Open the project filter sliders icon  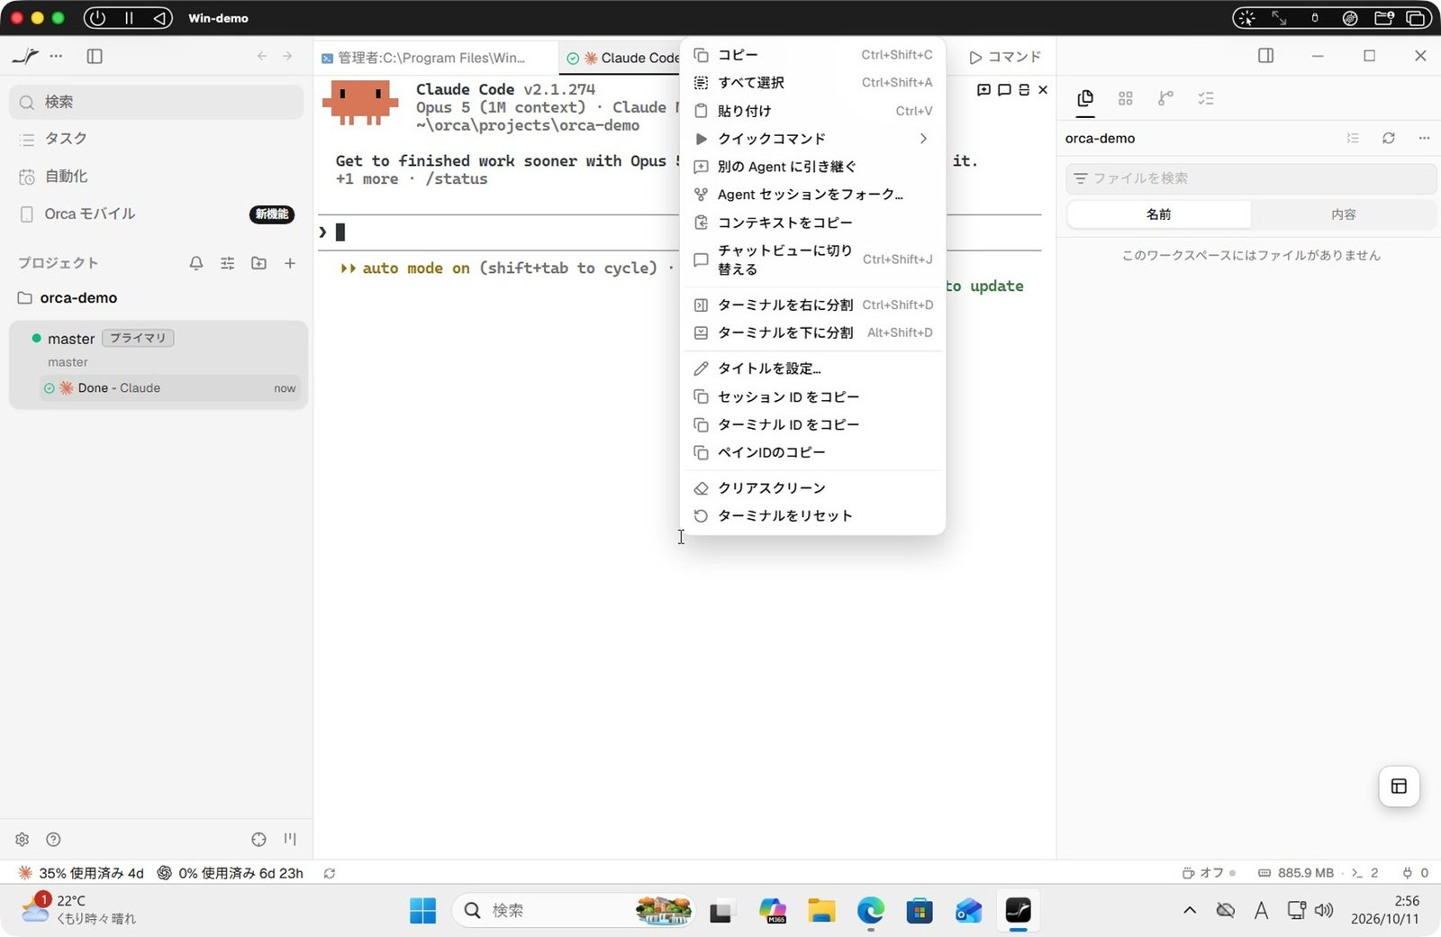228,263
